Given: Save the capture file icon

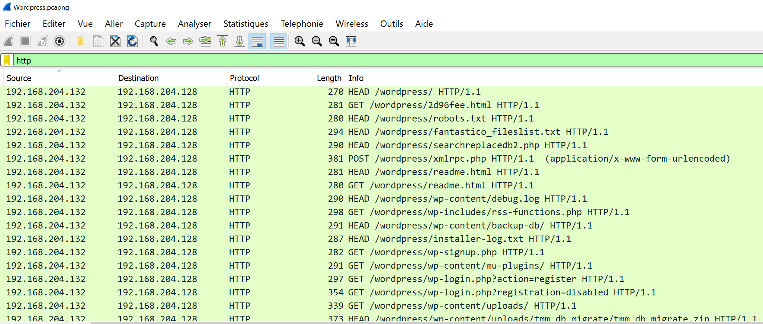Looking at the screenshot, I should pos(98,41).
